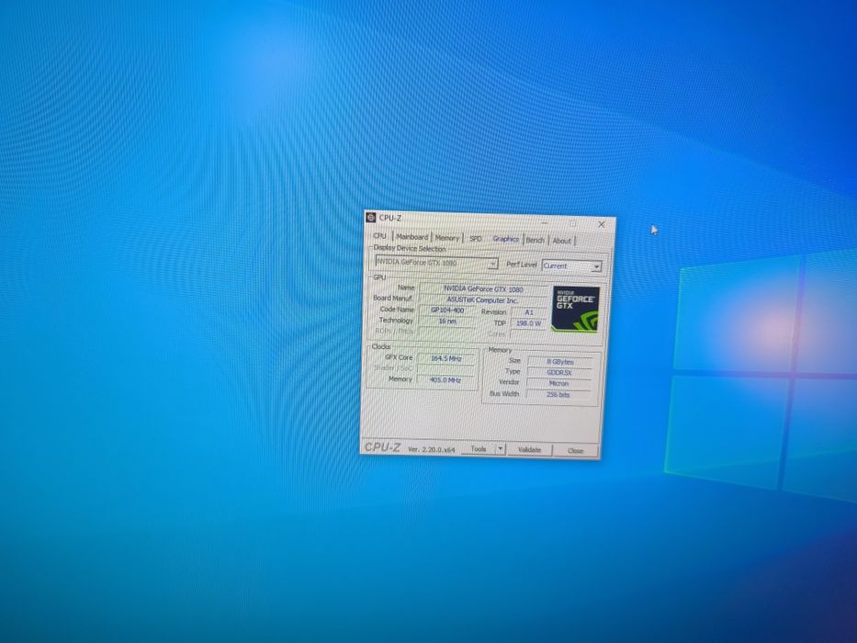Click the Revision A1 value
Image resolution: width=857 pixels, height=643 pixels.
coord(528,312)
